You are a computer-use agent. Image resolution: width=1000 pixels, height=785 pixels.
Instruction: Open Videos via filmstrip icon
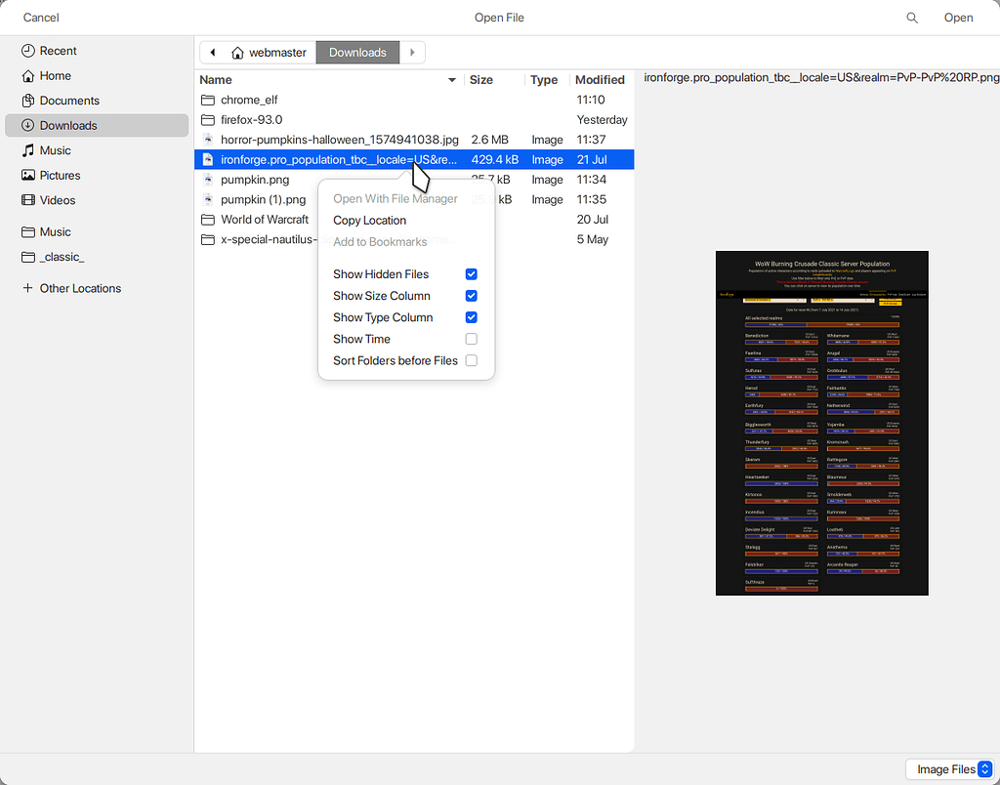point(27,200)
